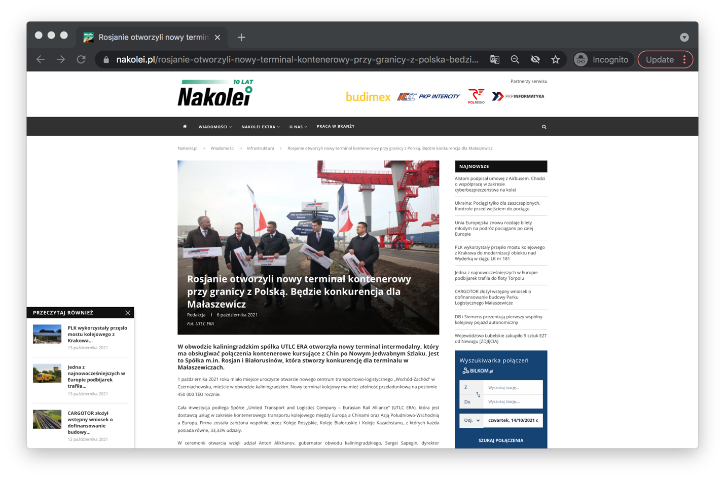
Task: Click the date field 'czwartek, 14/10/2021'
Action: point(513,420)
